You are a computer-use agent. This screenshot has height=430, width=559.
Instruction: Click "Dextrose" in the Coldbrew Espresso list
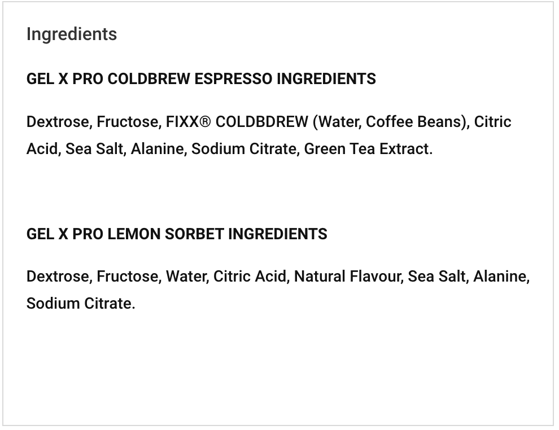58,122
